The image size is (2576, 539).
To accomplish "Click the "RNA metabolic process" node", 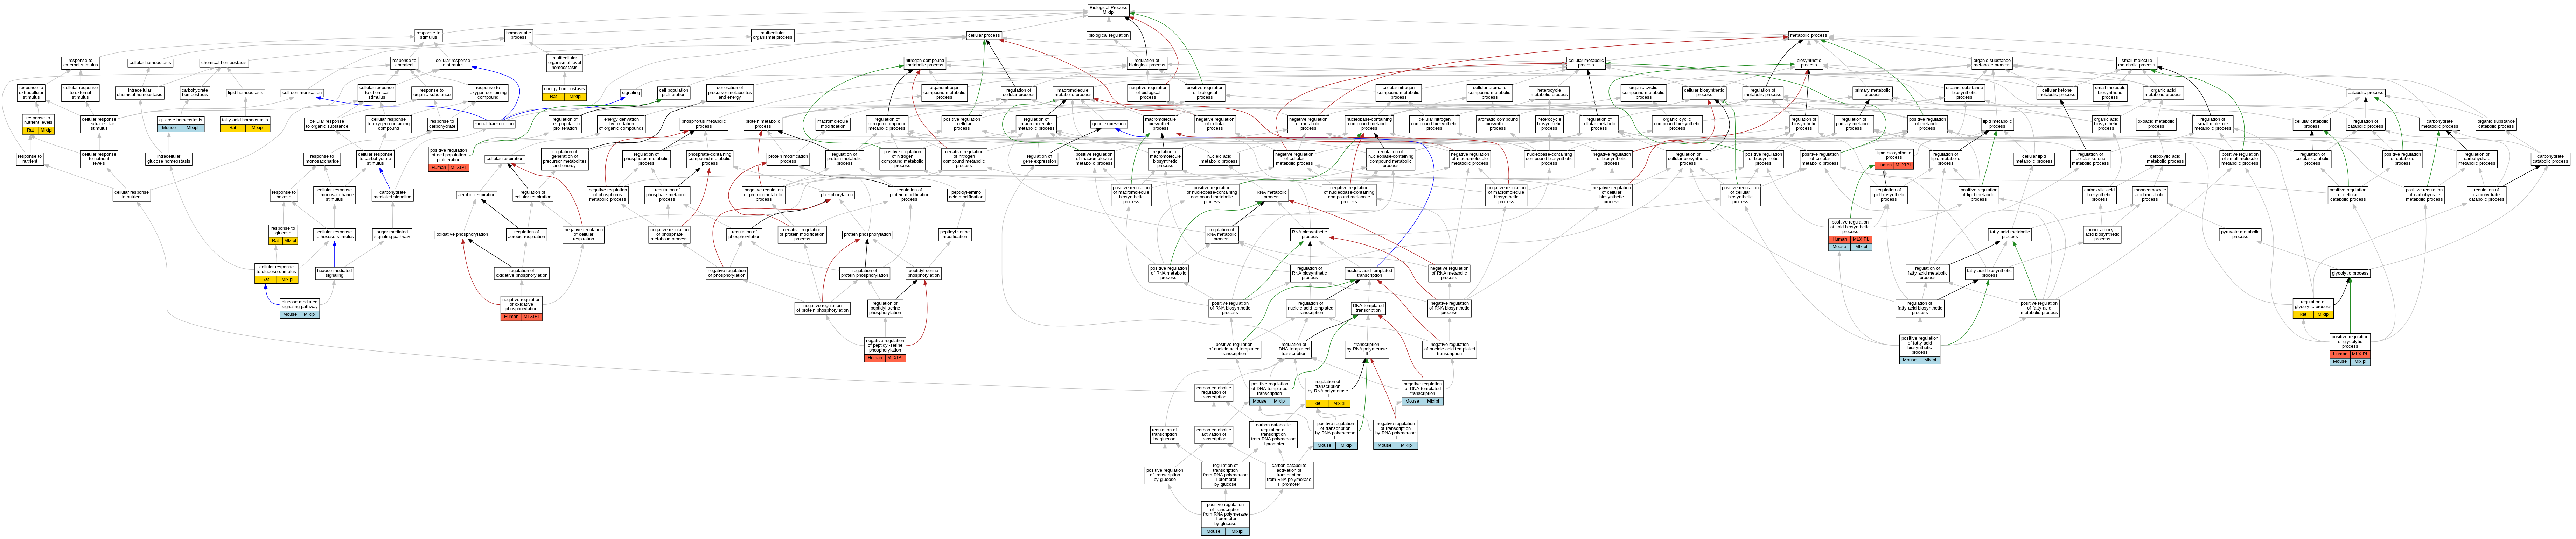I will tap(1271, 195).
